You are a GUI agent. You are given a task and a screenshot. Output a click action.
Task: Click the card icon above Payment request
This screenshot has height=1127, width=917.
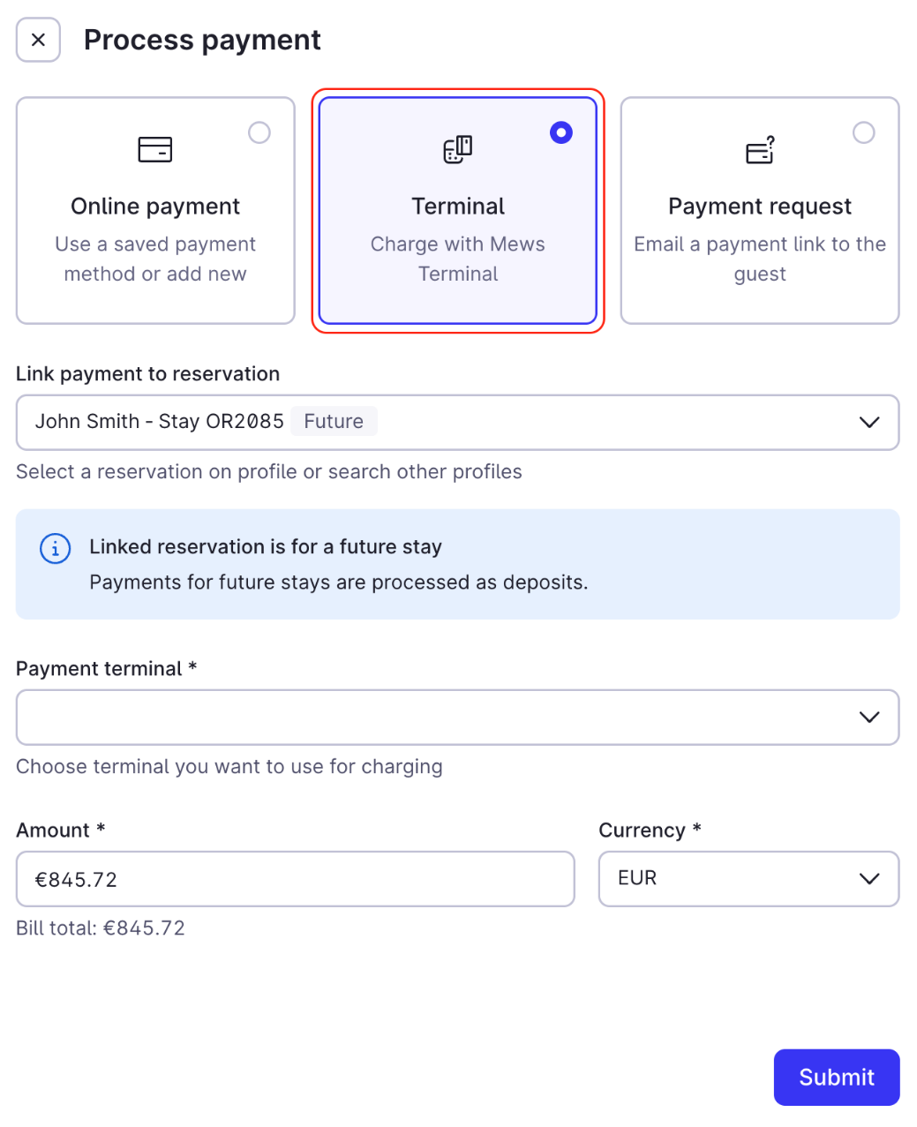pos(759,149)
